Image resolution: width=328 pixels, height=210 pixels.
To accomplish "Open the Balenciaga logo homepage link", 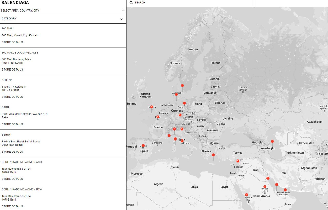I will pyautogui.click(x=15, y=3).
